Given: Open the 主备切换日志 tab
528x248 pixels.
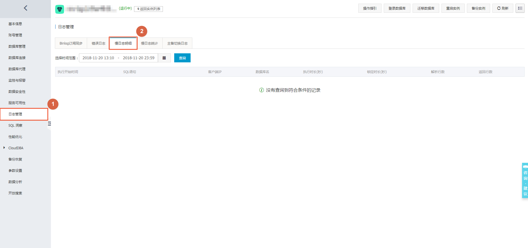Looking at the screenshot, I should click(x=177, y=43).
